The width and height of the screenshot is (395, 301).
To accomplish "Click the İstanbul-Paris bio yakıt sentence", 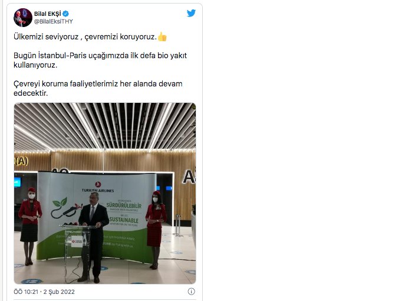I will [x=100, y=60].
